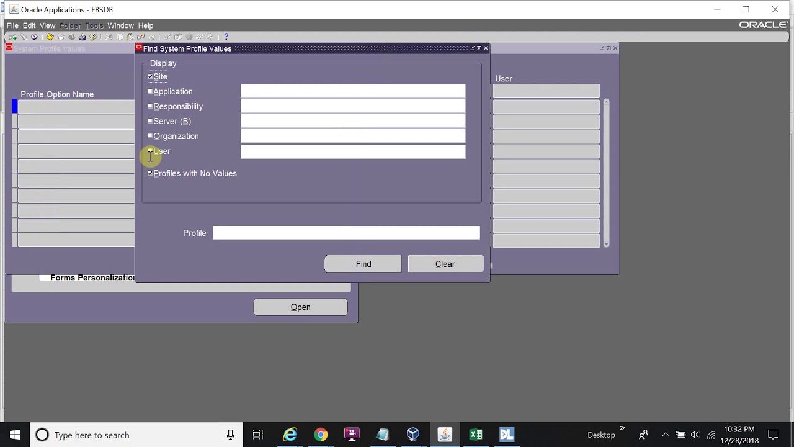Screen dimensions: 794x447
Task: Click the taskbar clock showing 10:32 PM
Action: [x=739, y=435]
